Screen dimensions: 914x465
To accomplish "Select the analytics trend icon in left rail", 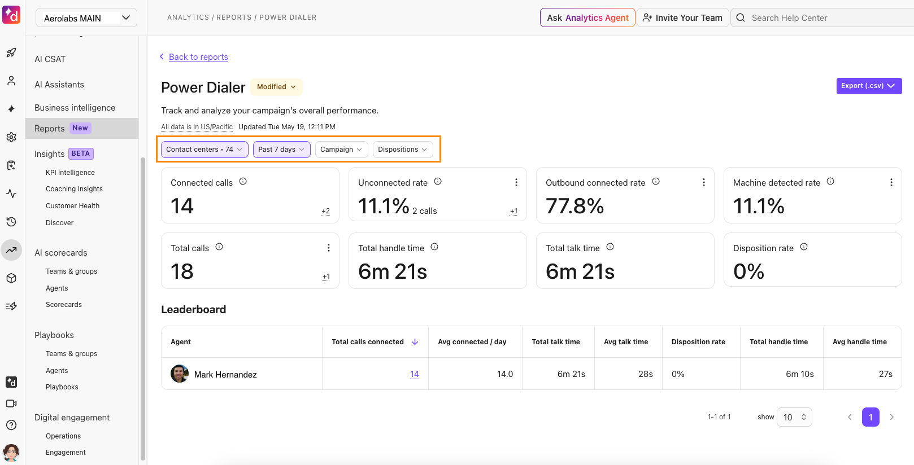I will coord(11,250).
